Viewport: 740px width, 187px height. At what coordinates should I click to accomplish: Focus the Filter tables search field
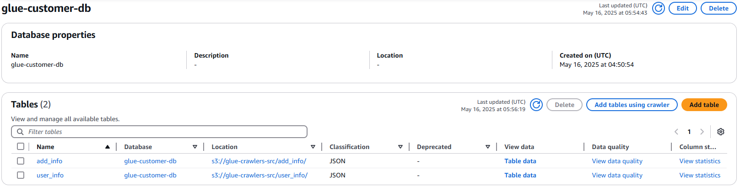159,132
